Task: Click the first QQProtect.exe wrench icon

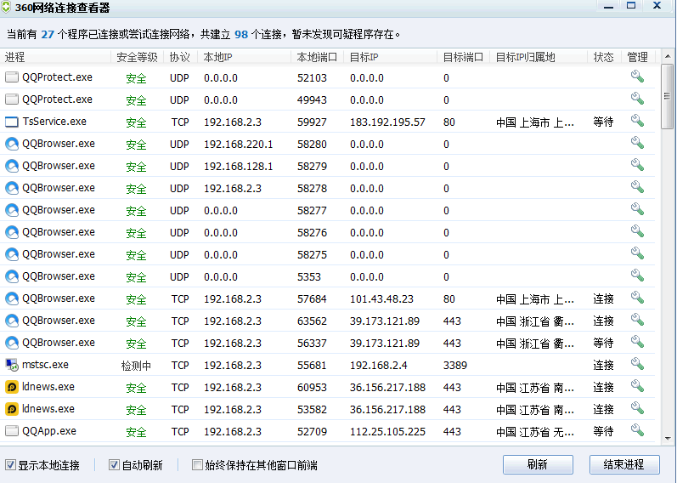Action: coord(637,77)
